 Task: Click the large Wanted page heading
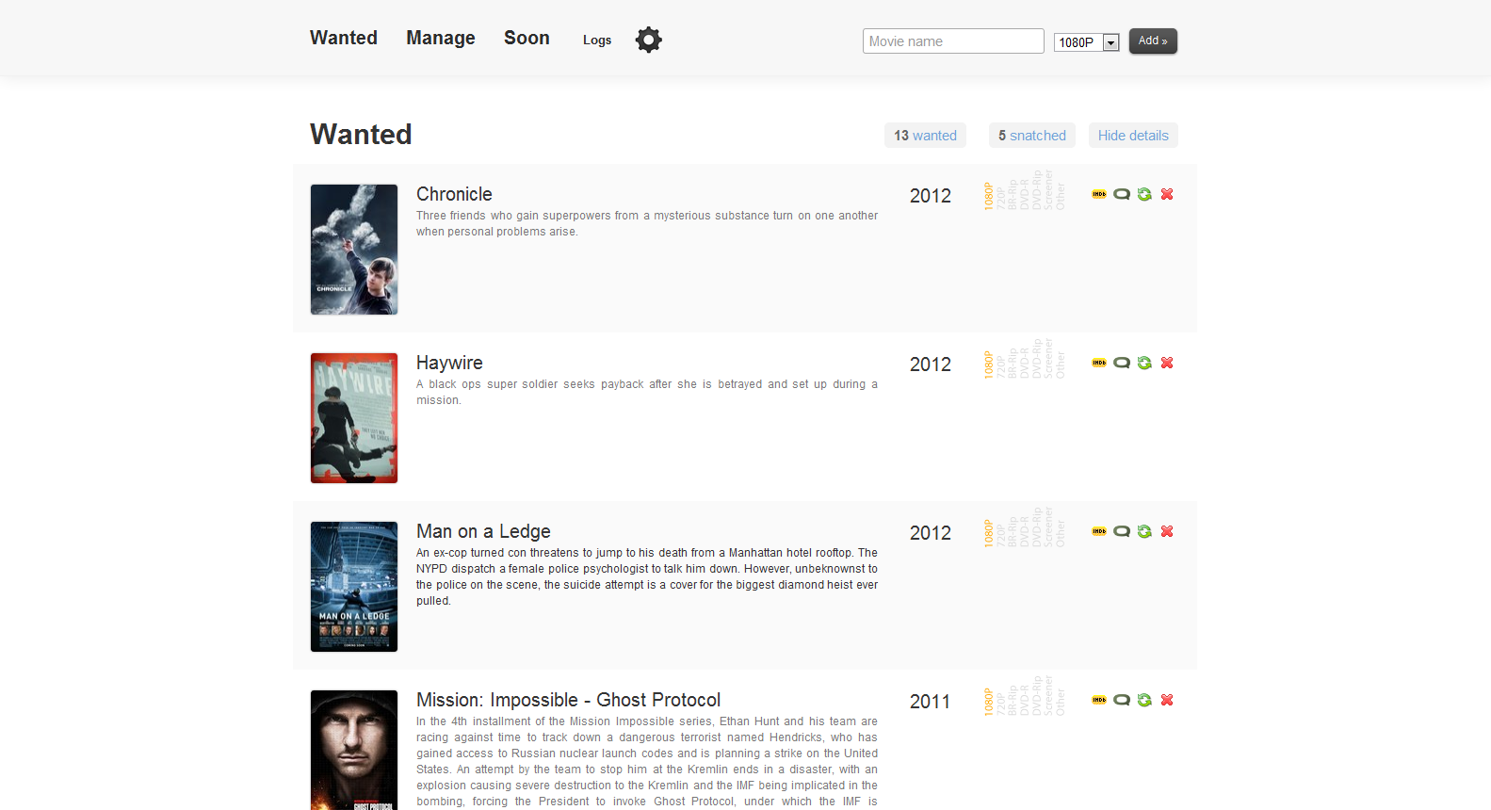(361, 134)
